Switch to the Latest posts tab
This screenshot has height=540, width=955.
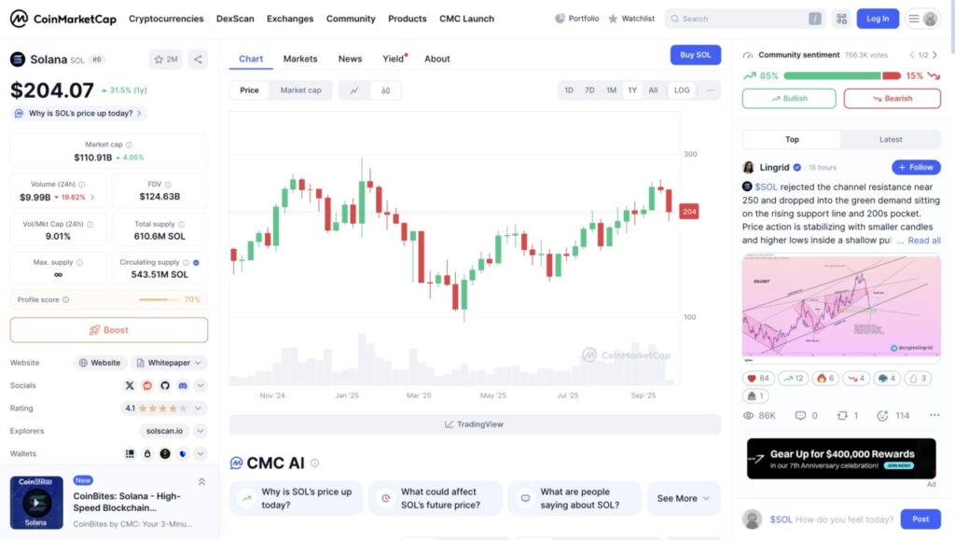pos(891,140)
